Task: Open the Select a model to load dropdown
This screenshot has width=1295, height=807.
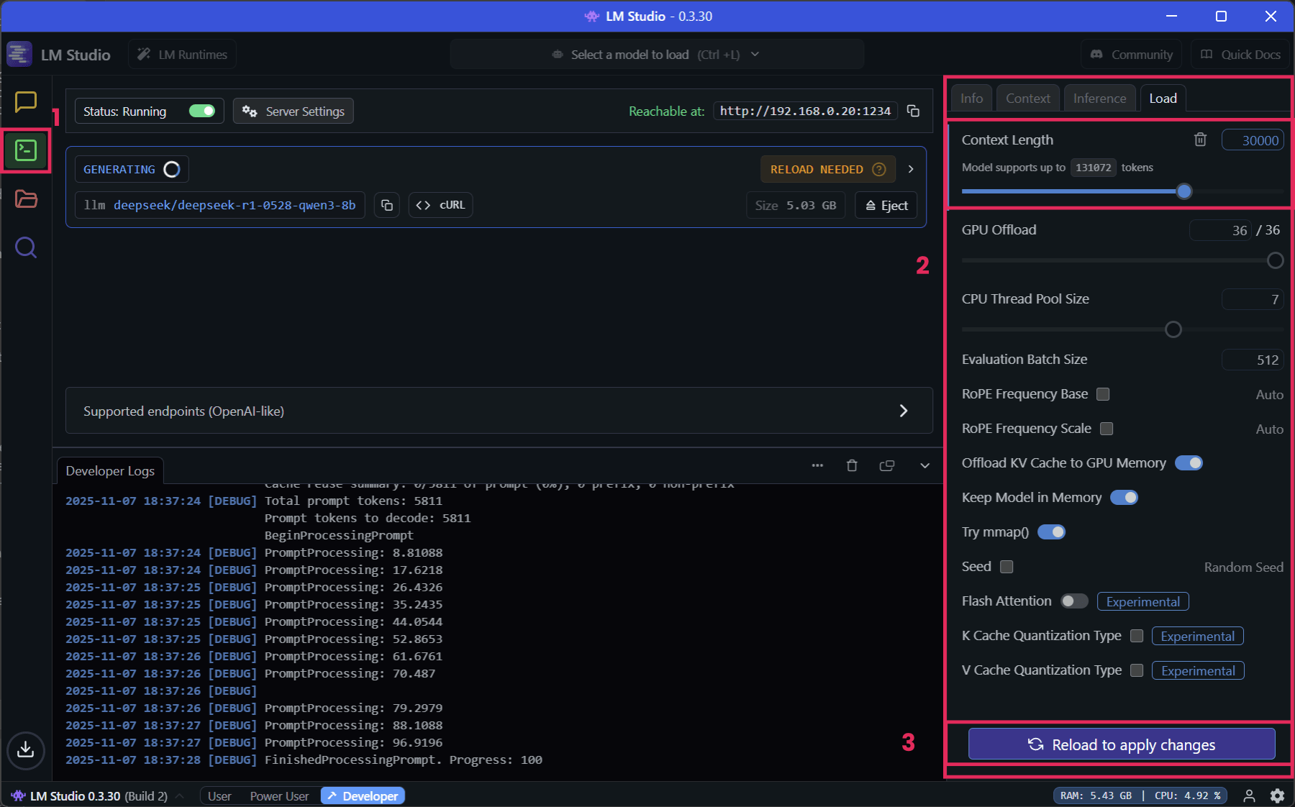Action: (x=656, y=55)
